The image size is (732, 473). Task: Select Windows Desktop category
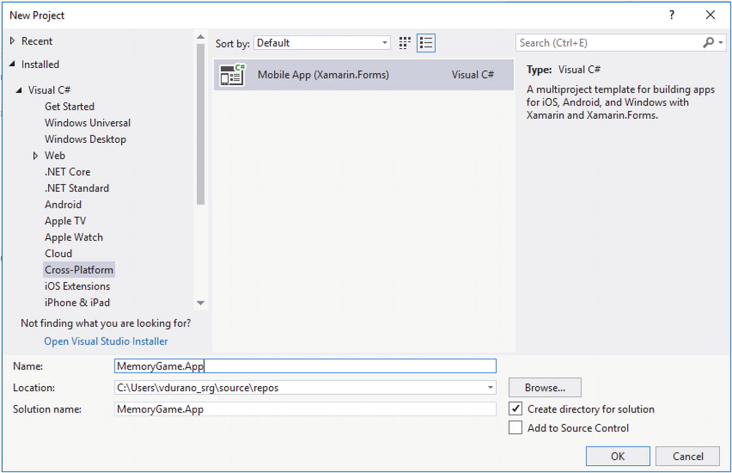85,139
